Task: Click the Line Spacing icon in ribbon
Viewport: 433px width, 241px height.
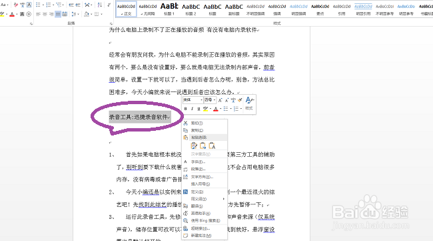Action: 73,14
